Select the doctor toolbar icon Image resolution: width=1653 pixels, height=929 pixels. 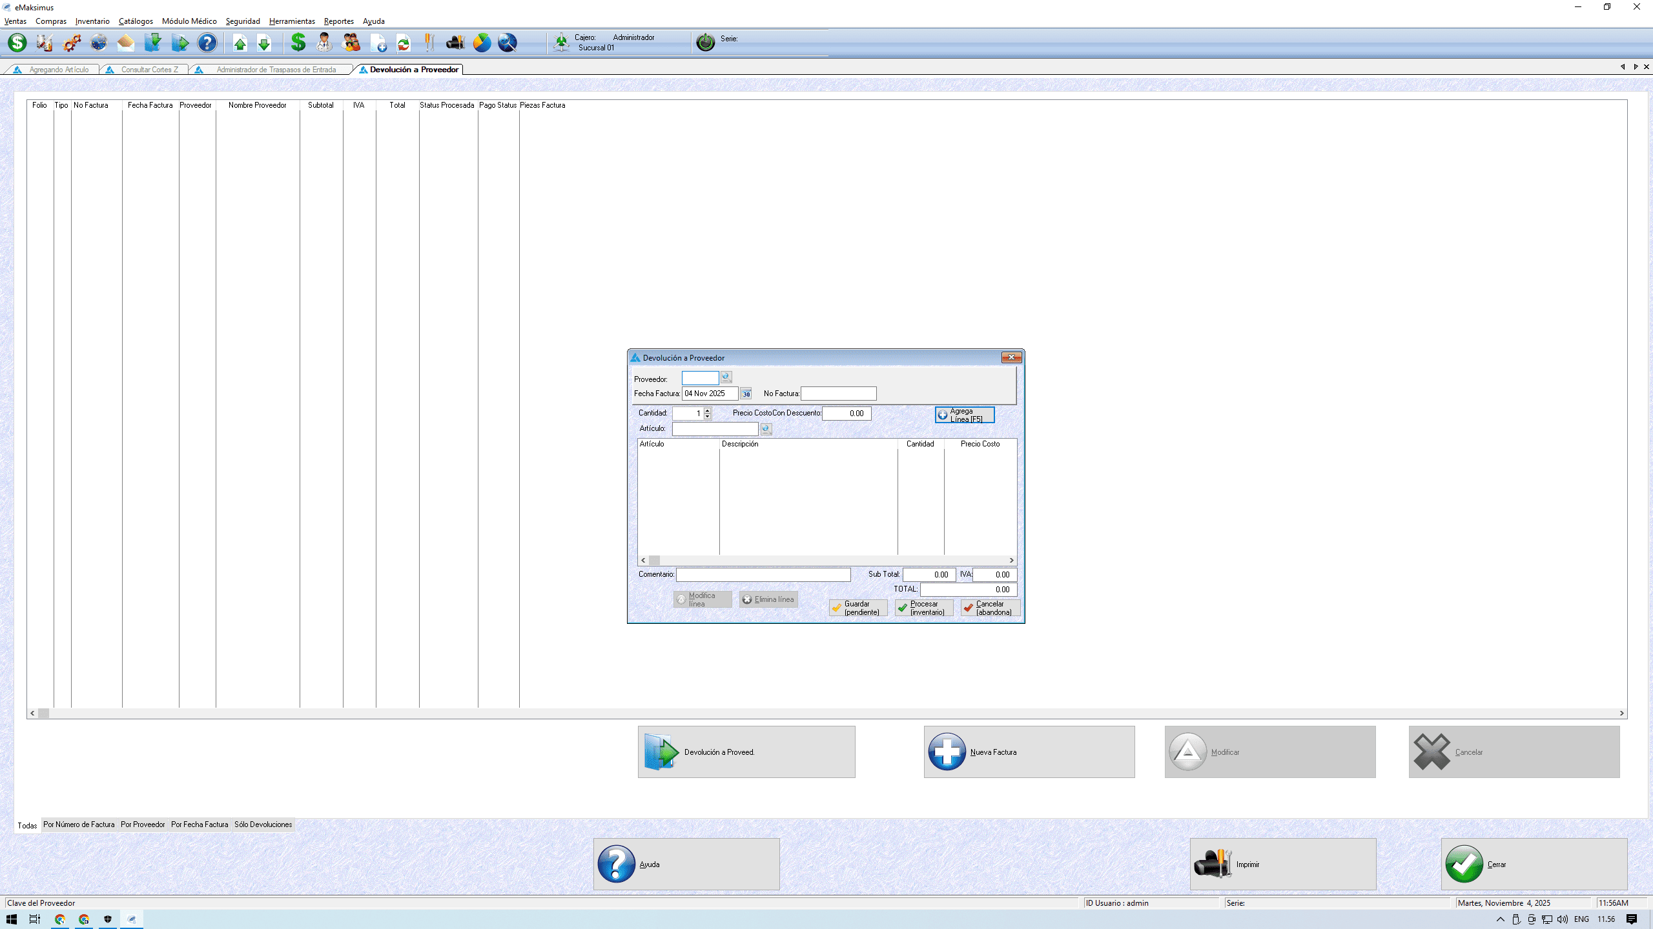coord(323,43)
